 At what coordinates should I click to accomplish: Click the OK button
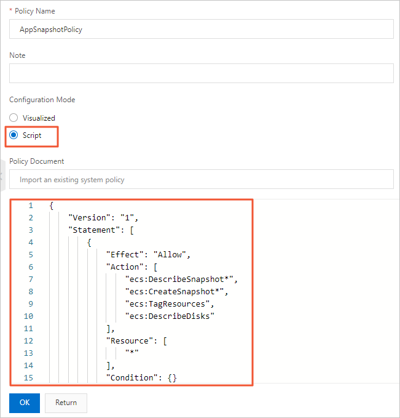click(x=25, y=403)
